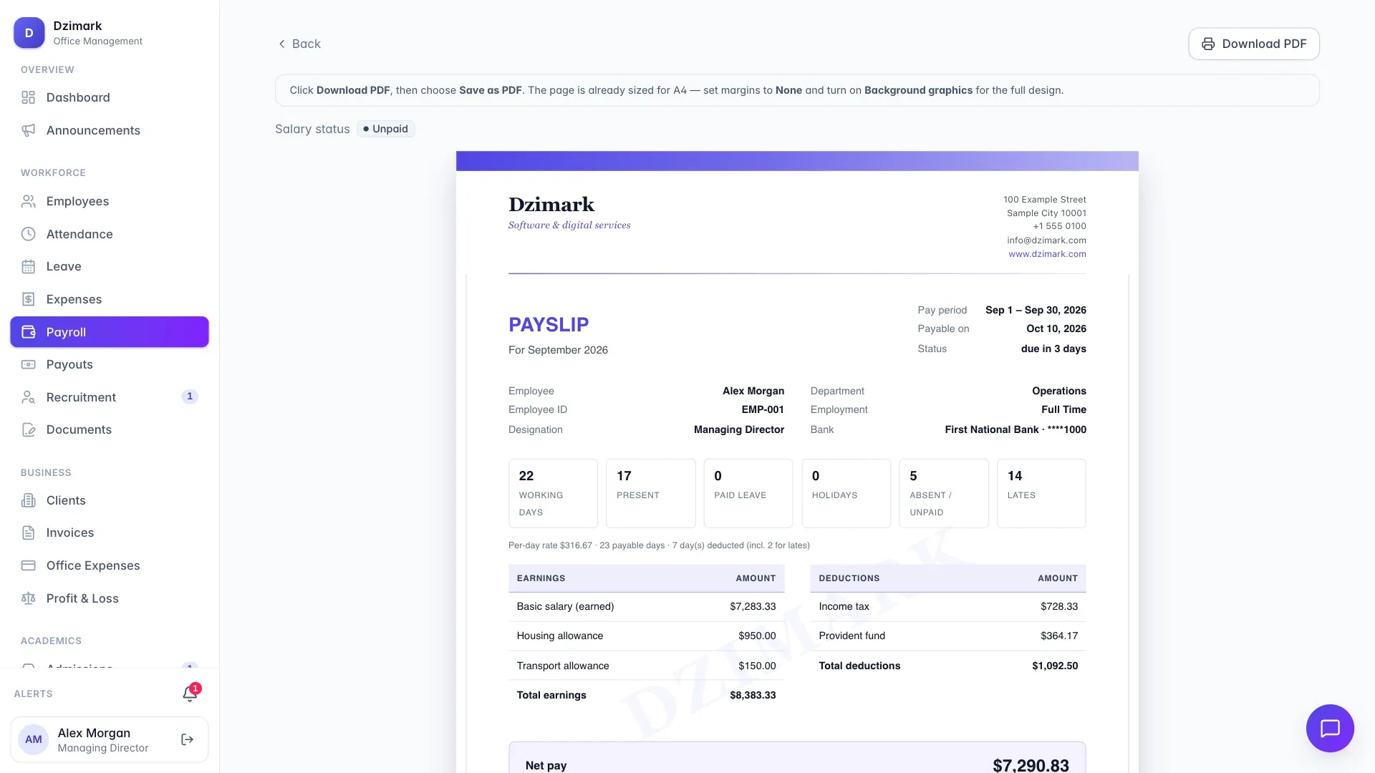
Task: Click the Employees people icon
Action: pyautogui.click(x=29, y=201)
